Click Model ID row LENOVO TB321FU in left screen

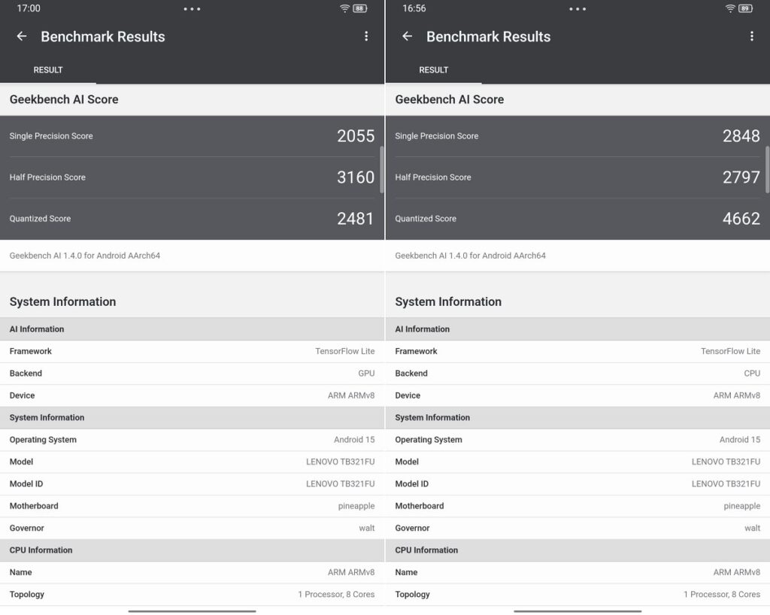pyautogui.click(x=192, y=484)
